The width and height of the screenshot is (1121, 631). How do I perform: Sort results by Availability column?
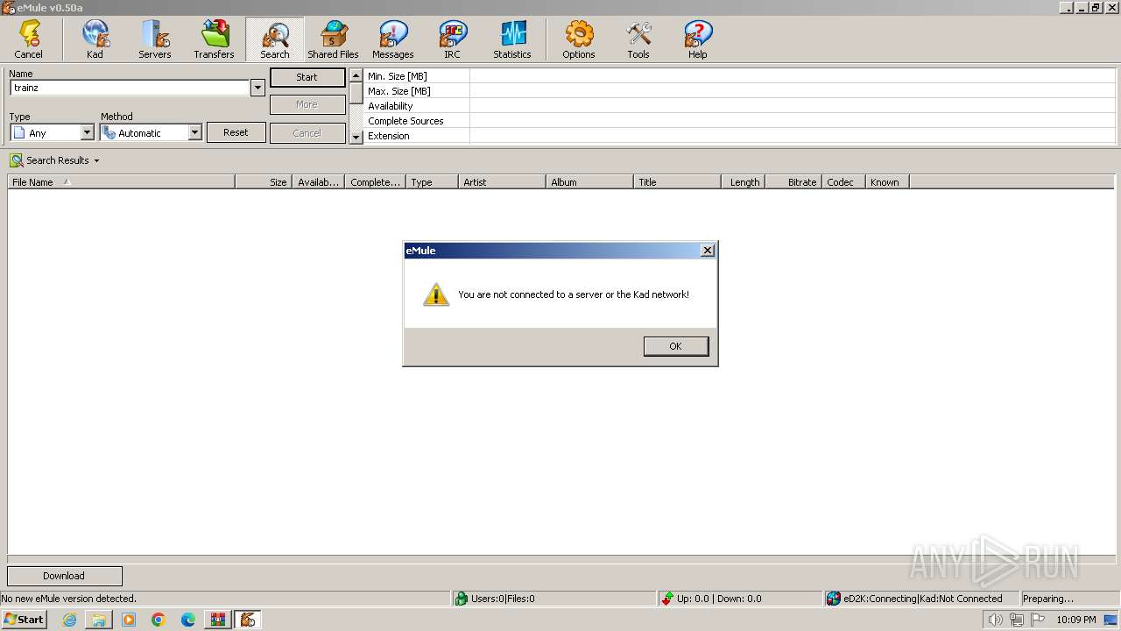[x=317, y=182]
